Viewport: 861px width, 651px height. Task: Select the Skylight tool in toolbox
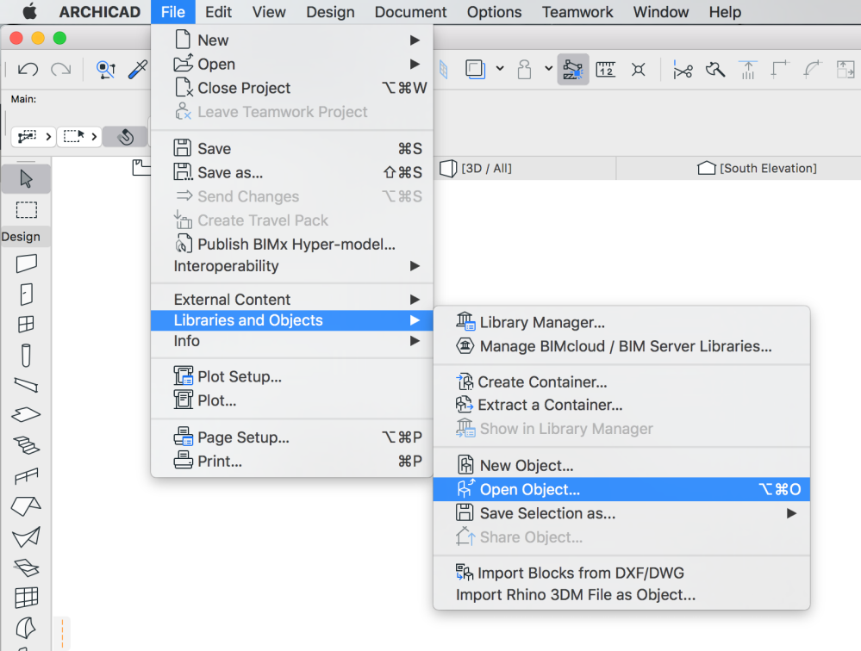[26, 567]
